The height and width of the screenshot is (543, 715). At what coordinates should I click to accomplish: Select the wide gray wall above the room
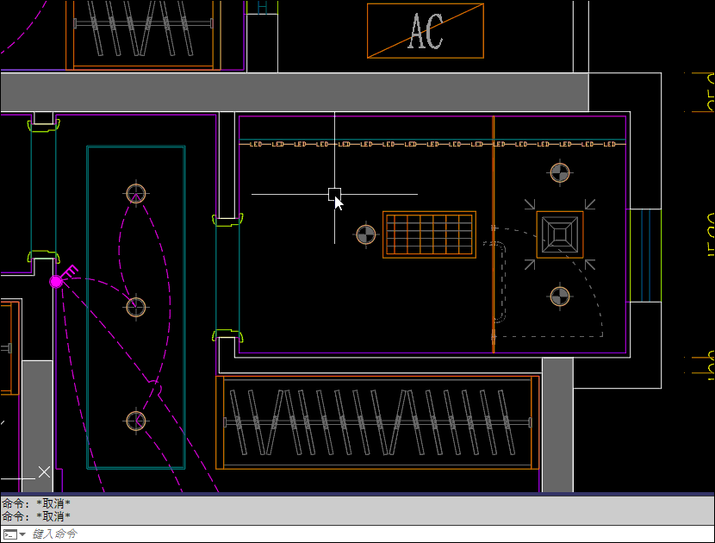pyautogui.click(x=293, y=91)
